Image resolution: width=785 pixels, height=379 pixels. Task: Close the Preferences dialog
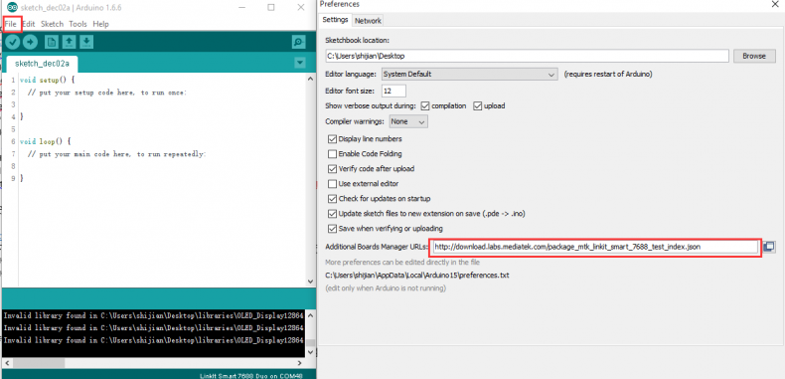tap(775, 4)
